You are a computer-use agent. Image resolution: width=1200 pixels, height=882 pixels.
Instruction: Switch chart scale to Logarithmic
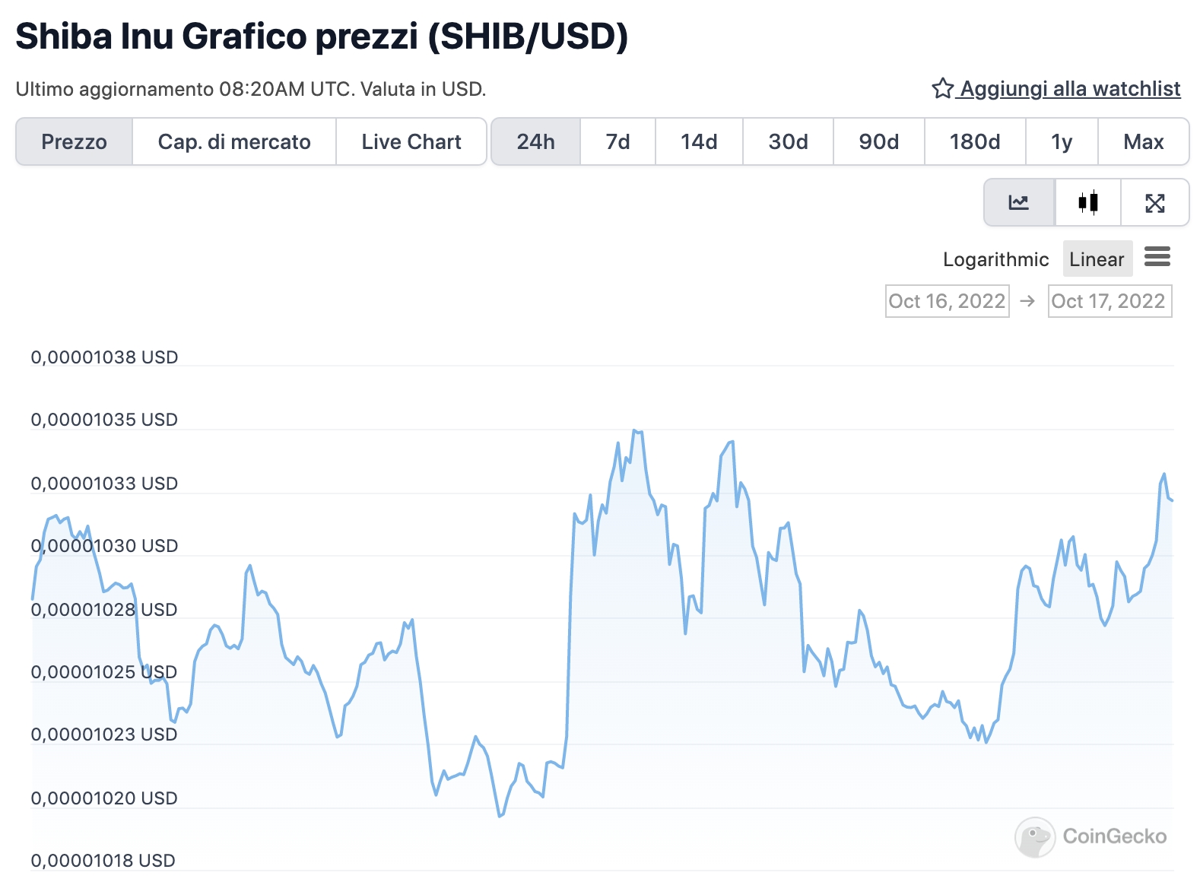(x=995, y=259)
